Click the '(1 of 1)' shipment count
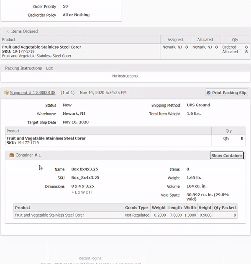 68,93
